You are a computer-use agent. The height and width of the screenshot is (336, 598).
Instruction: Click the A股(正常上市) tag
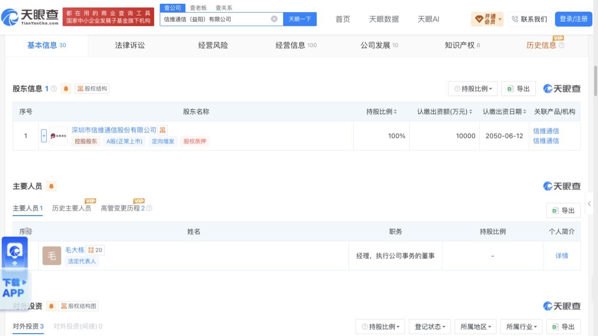pyautogui.click(x=124, y=141)
